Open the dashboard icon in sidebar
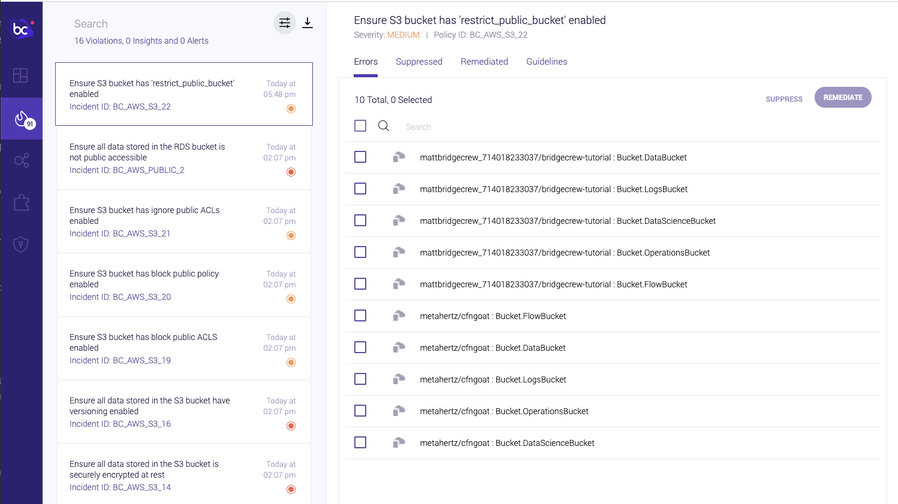This screenshot has height=504, width=898. coord(21,75)
